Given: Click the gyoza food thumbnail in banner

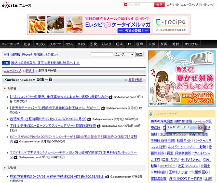Looking at the screenshot, I should coord(37,25).
